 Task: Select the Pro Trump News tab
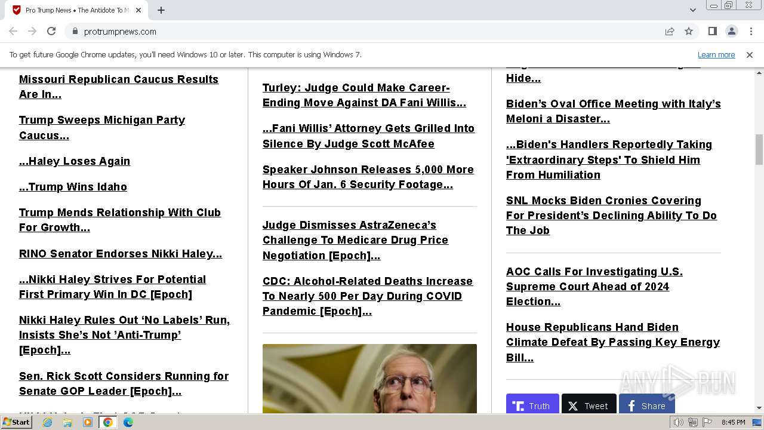tap(76, 10)
